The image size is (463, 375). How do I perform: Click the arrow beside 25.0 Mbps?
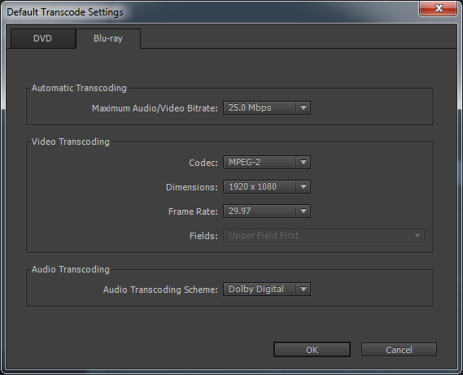pyautogui.click(x=304, y=108)
